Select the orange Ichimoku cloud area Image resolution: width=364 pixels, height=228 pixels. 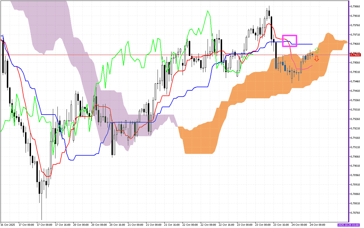(256, 85)
